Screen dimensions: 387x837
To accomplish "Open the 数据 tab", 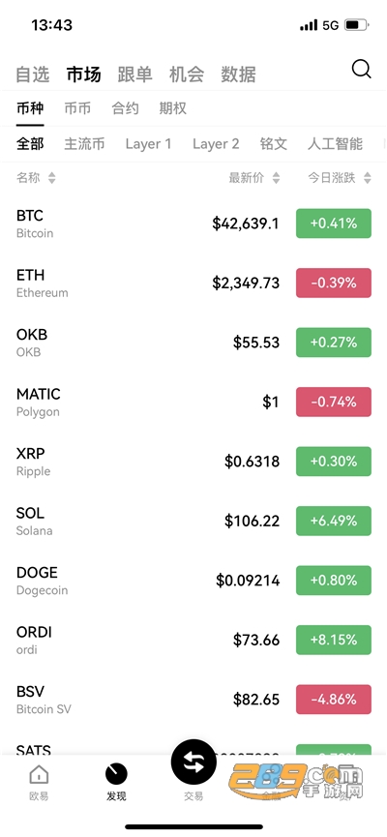I will coord(238,75).
